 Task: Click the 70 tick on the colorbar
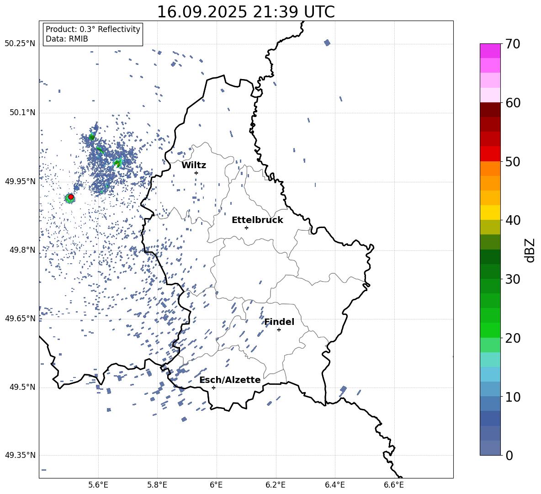pyautogui.click(x=513, y=44)
